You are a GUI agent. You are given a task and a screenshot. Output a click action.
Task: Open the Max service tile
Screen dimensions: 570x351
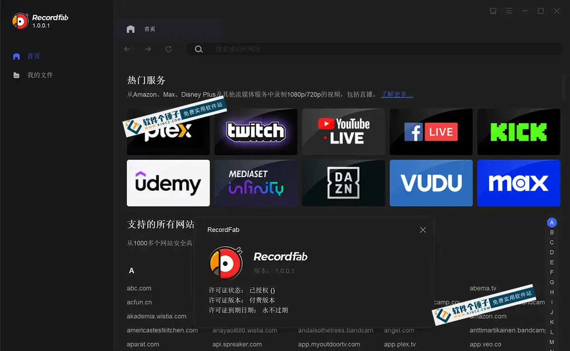click(x=519, y=183)
